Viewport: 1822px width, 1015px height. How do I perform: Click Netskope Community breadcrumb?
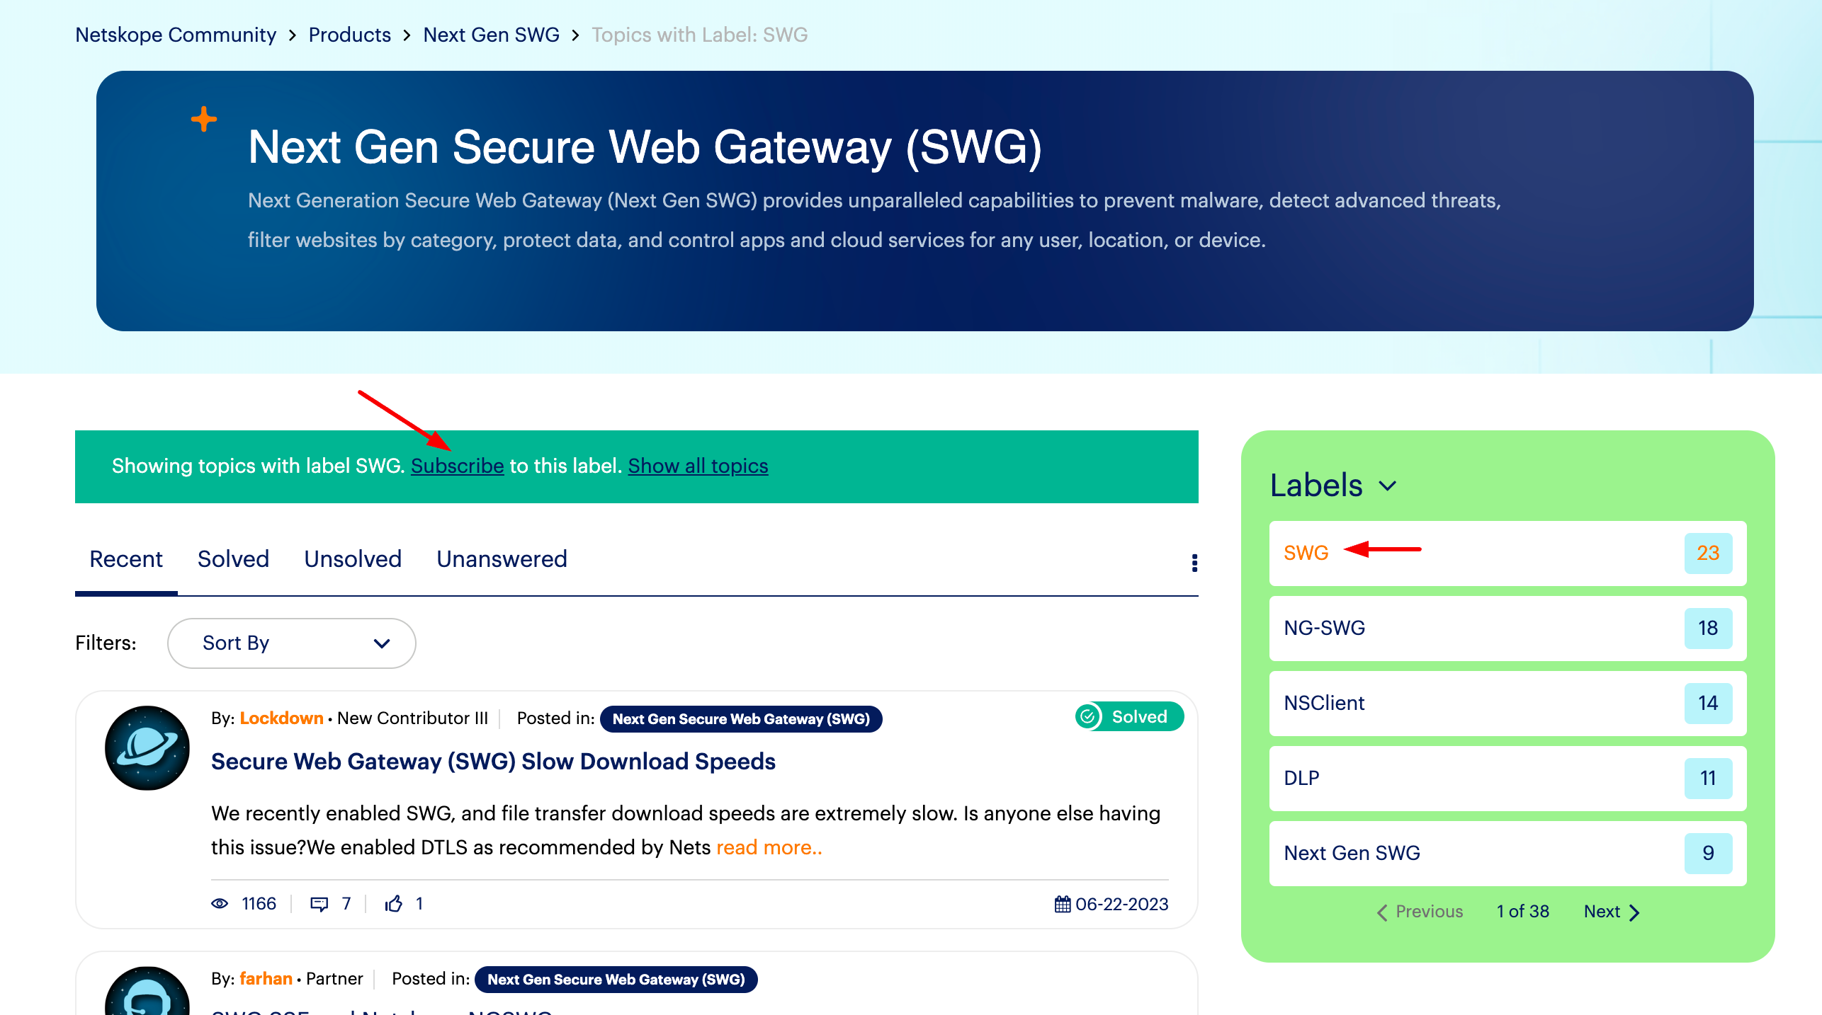pyautogui.click(x=176, y=35)
